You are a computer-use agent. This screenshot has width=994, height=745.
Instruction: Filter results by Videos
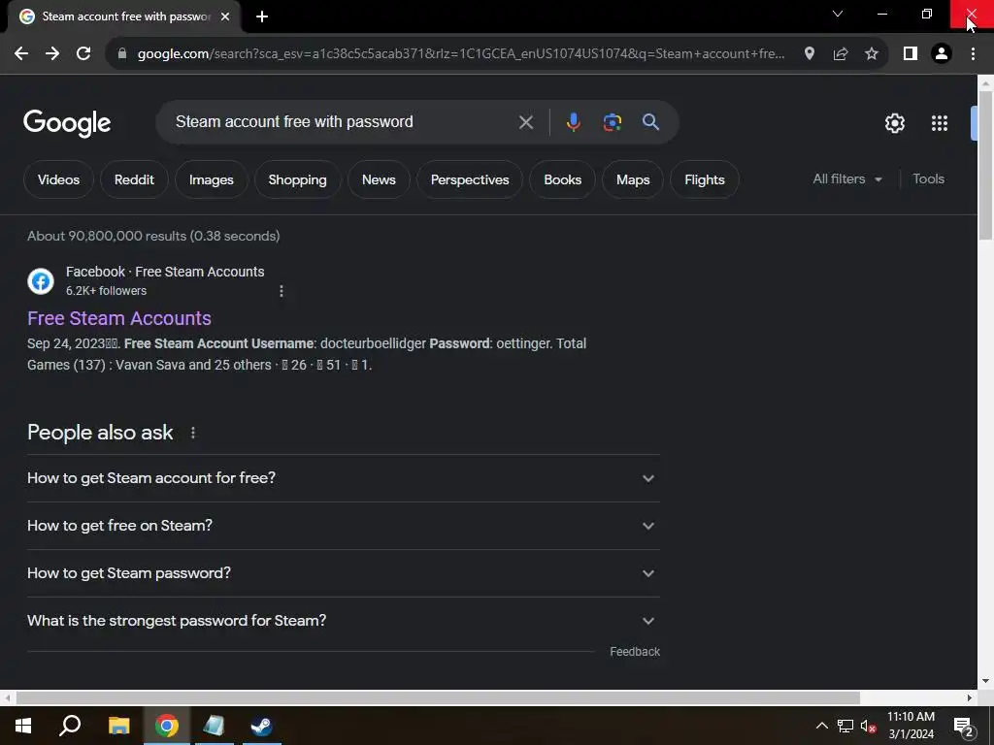(58, 179)
